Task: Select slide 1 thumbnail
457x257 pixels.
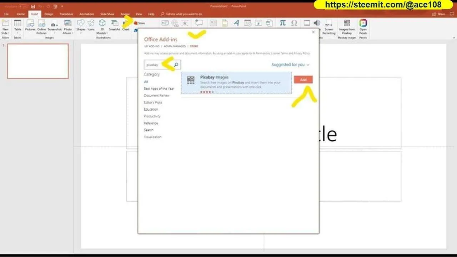Action: click(x=38, y=61)
